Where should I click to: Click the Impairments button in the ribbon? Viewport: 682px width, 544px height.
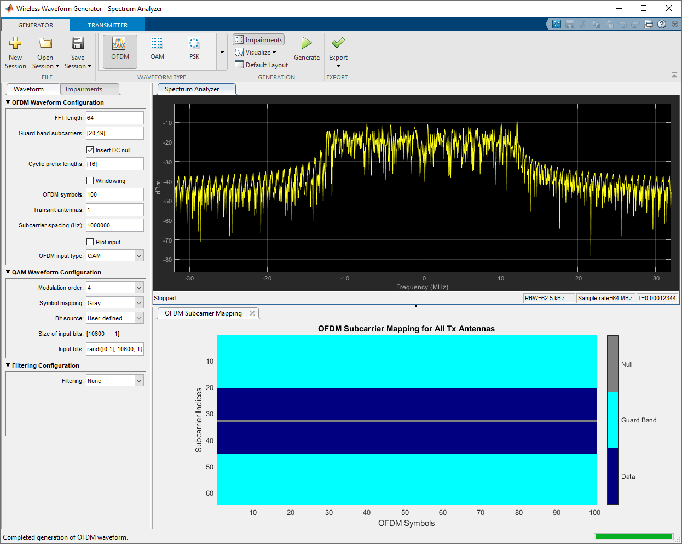[x=259, y=40]
